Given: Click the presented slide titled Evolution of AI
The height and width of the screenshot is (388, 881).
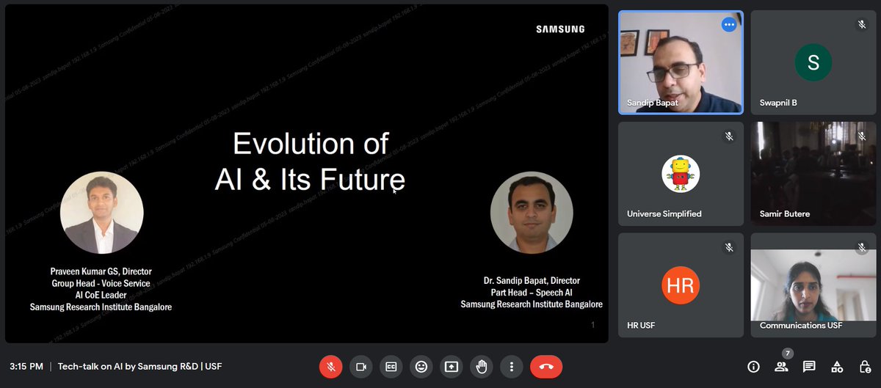Looking at the screenshot, I should pyautogui.click(x=307, y=174).
